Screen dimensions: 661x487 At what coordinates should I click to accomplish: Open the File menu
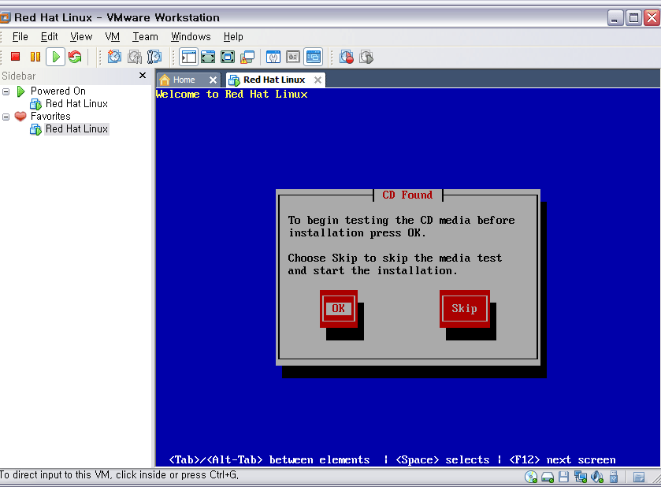tap(20, 37)
